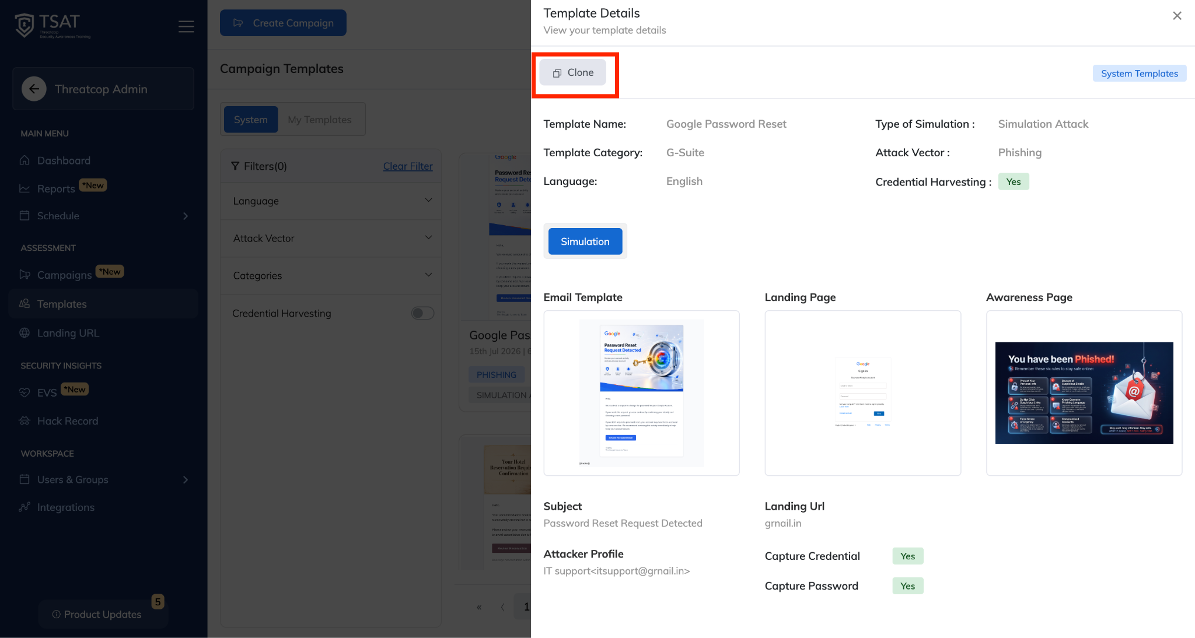Open the Awareness Page preview thumbnail
Screen dimensions: 1195x638
(x=1084, y=393)
